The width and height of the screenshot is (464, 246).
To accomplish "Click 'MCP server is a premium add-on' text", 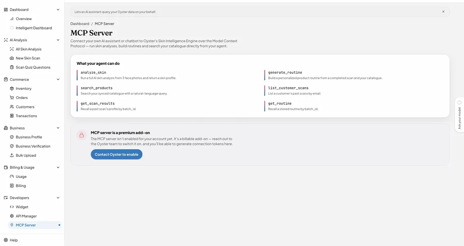I will (120, 133).
